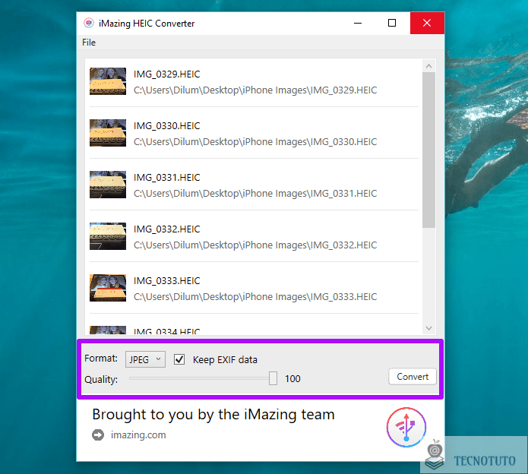Click the scroll down arrow of file list
The height and width of the screenshot is (474, 528).
(x=428, y=328)
